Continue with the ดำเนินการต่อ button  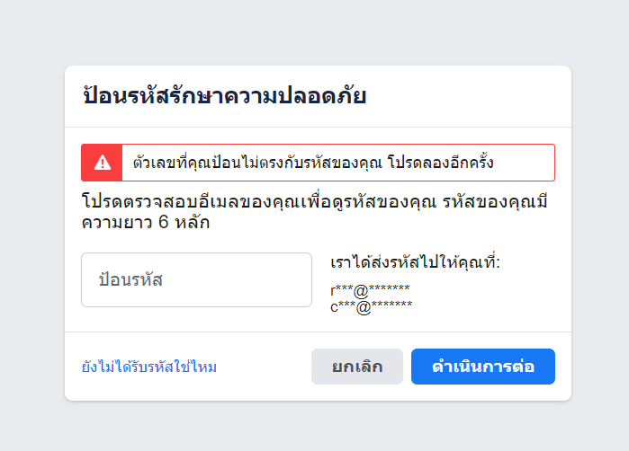[483, 367]
